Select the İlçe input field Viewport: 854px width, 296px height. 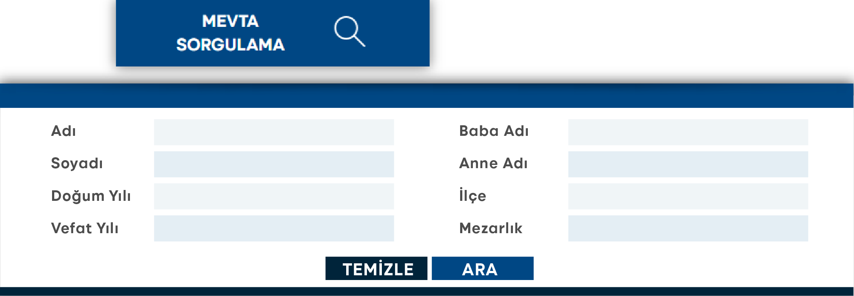(x=688, y=196)
